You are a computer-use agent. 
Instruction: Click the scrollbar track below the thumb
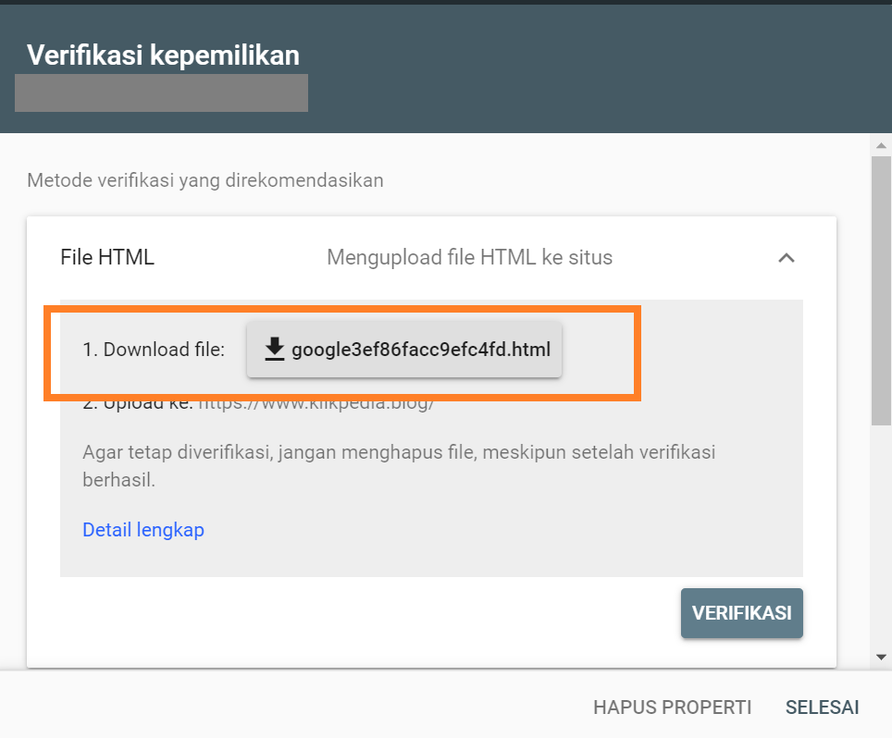pyautogui.click(x=882, y=536)
